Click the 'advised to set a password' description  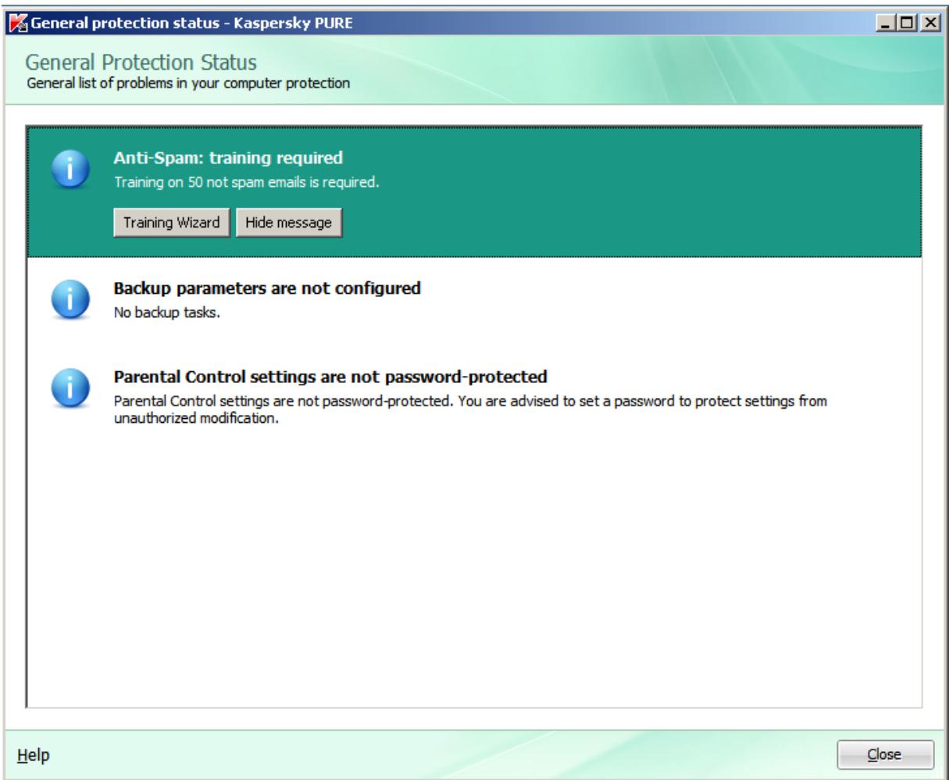471,409
